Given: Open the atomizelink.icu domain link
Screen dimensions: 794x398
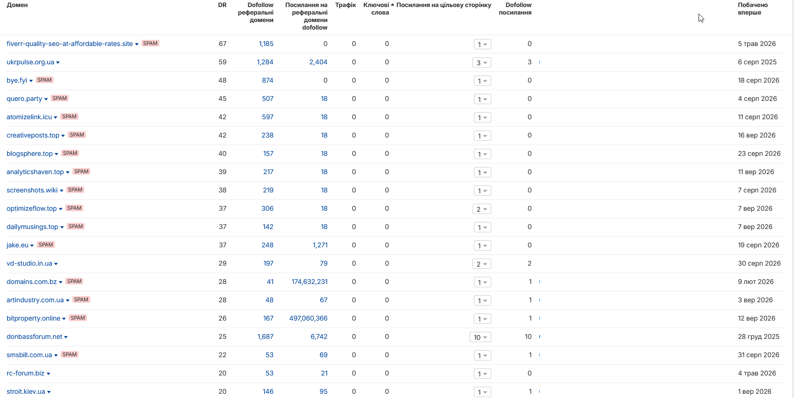Looking at the screenshot, I should coord(29,117).
